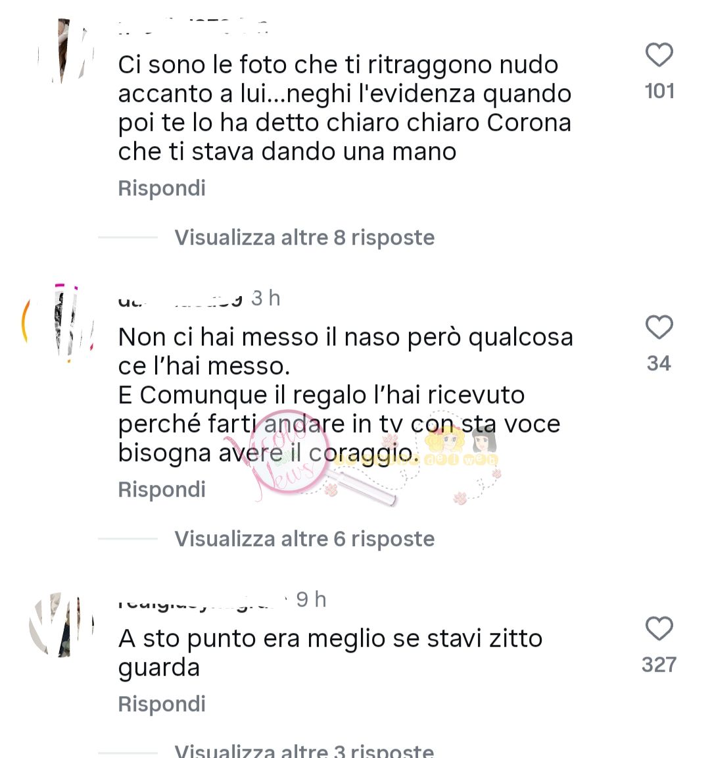The image size is (710, 758).
Task: Open the username posted 9 h ago
Action: [x=202, y=601]
